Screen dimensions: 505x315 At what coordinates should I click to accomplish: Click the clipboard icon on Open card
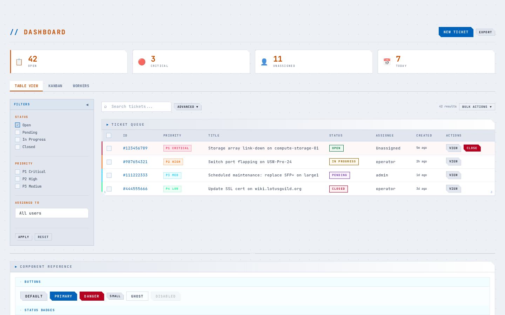pyautogui.click(x=19, y=62)
